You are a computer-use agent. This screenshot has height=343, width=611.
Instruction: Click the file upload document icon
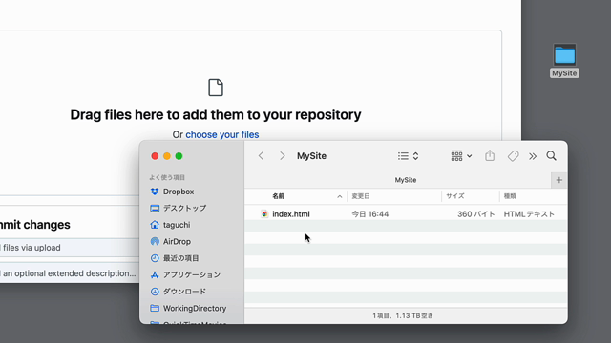coord(216,88)
